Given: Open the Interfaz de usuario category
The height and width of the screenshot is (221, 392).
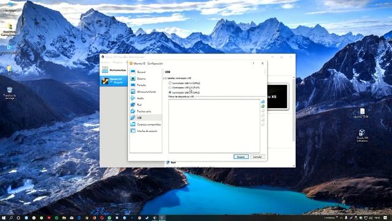Looking at the screenshot, I should 146,131.
